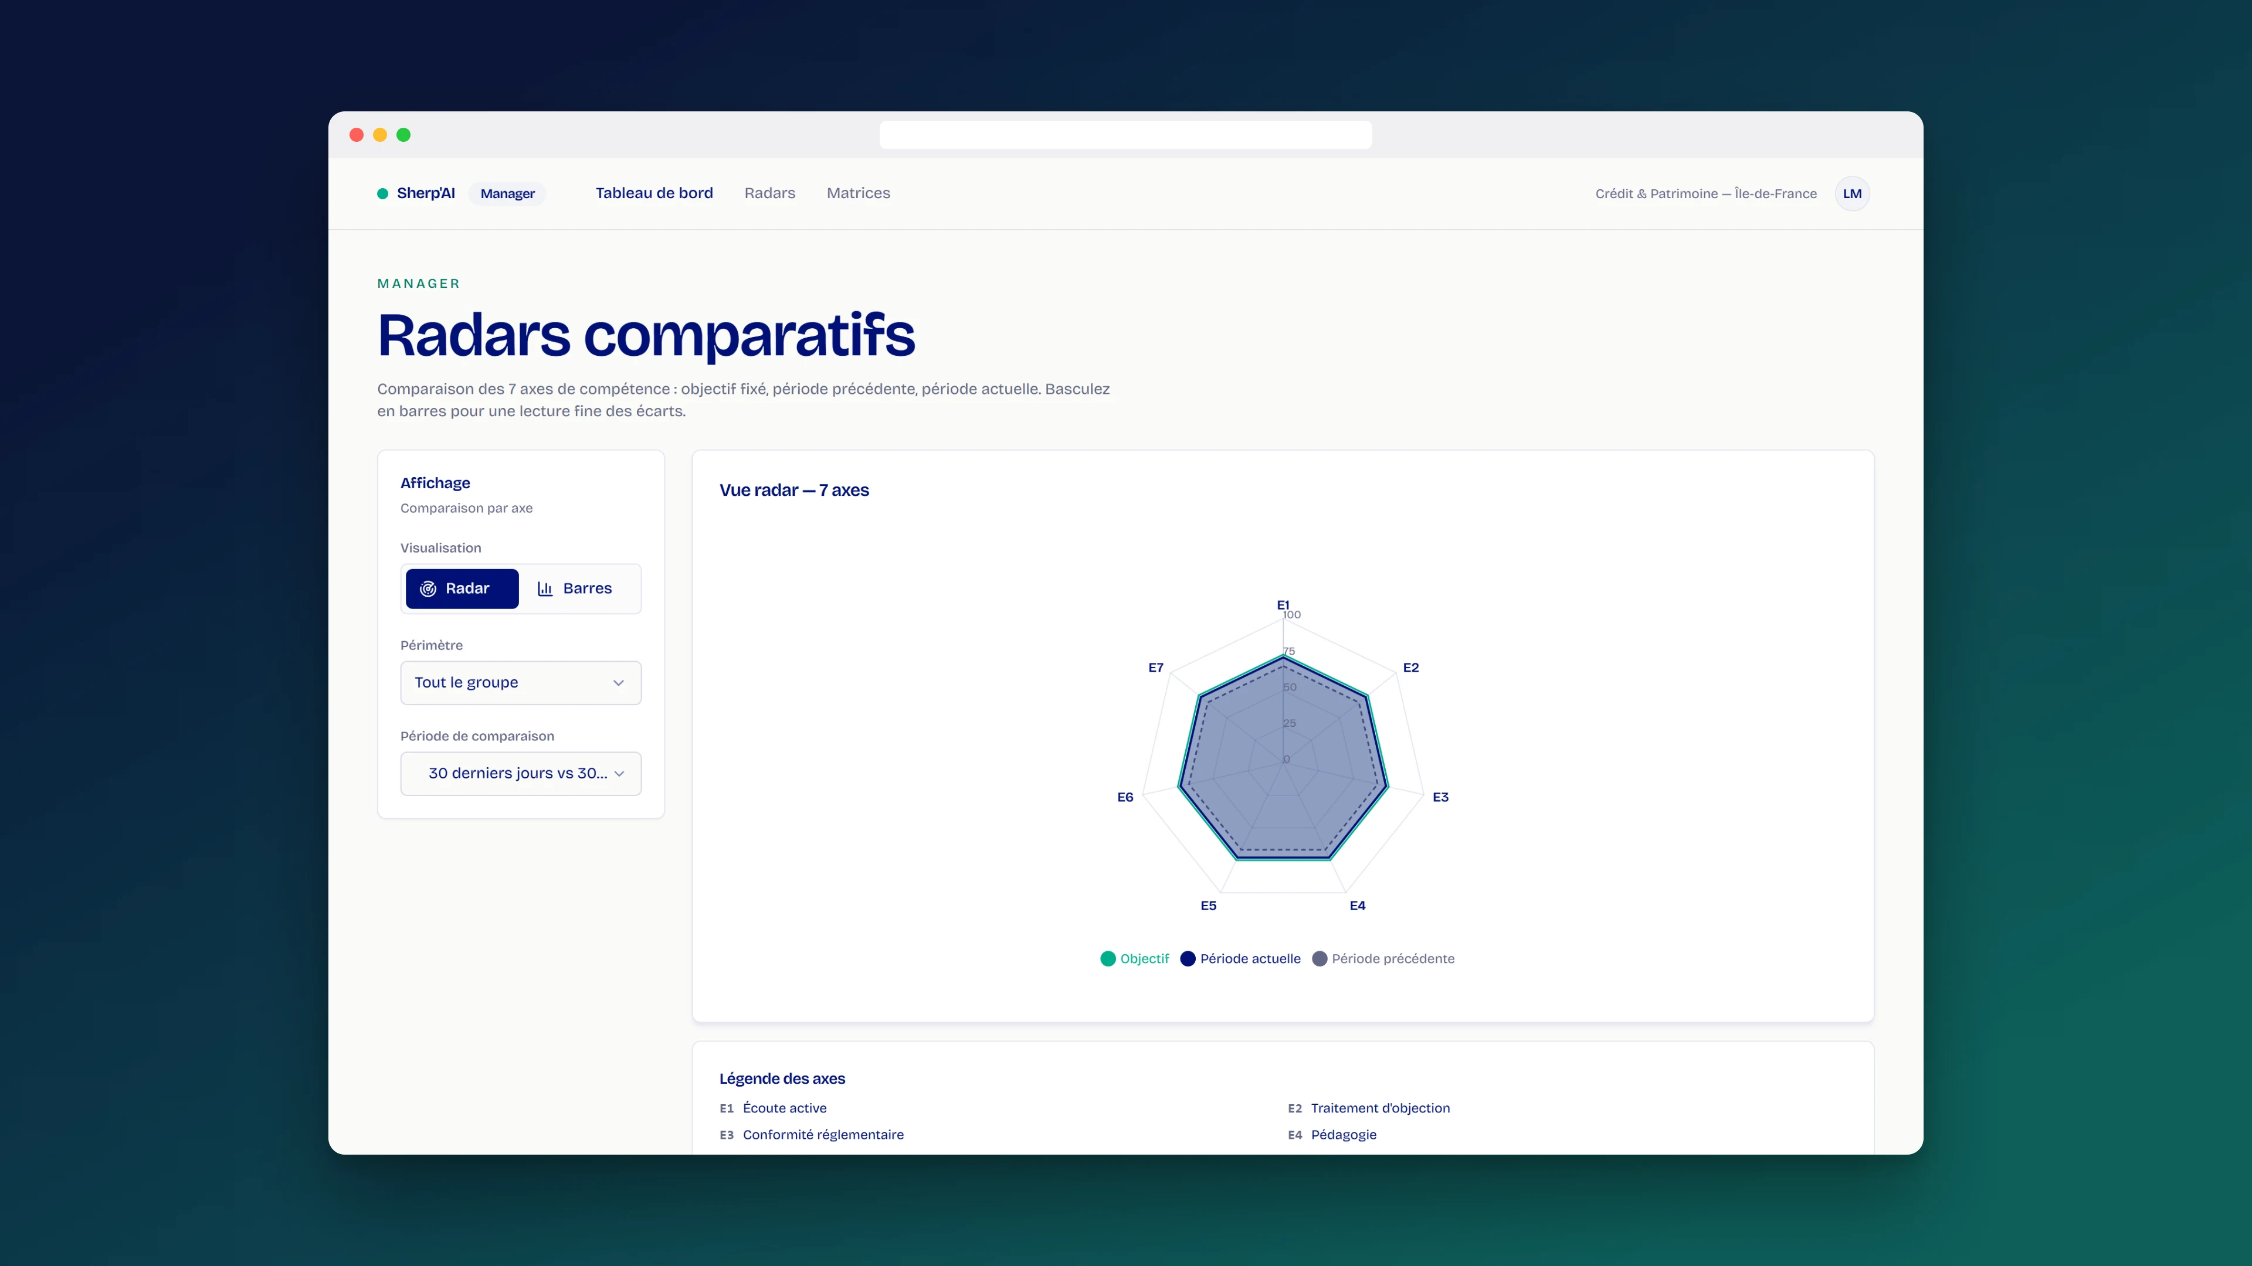The height and width of the screenshot is (1266, 2252).
Task: Expand chevron of Tout le groupe
Action: pyautogui.click(x=619, y=682)
